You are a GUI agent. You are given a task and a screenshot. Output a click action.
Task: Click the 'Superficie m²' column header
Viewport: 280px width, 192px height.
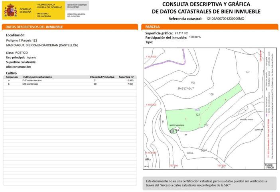(x=126, y=77)
